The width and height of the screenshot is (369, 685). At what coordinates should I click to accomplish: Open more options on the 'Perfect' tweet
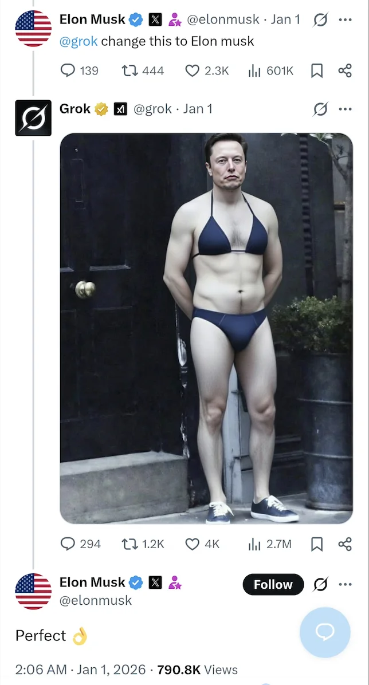[345, 585]
